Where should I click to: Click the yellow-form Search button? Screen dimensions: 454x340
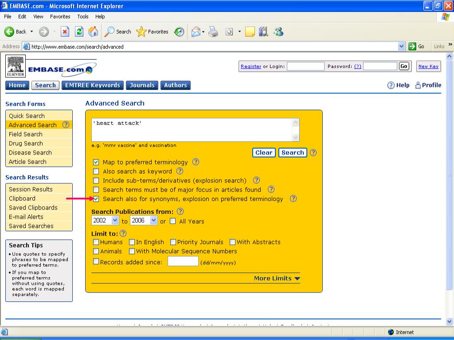pyautogui.click(x=293, y=153)
